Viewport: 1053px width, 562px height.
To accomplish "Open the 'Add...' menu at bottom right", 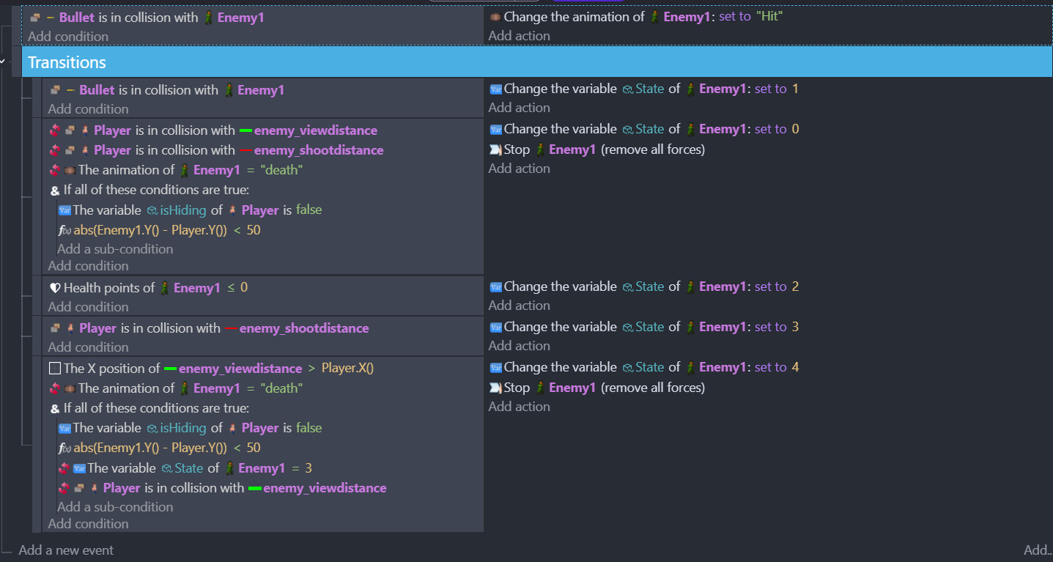I will 1037,550.
